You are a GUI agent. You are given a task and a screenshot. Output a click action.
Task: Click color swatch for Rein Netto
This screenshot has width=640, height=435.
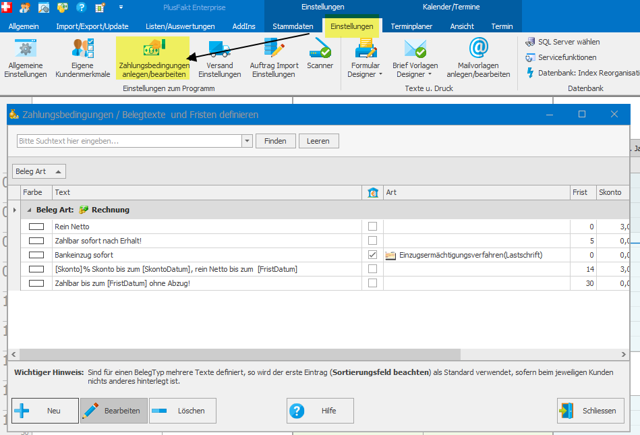[36, 227]
